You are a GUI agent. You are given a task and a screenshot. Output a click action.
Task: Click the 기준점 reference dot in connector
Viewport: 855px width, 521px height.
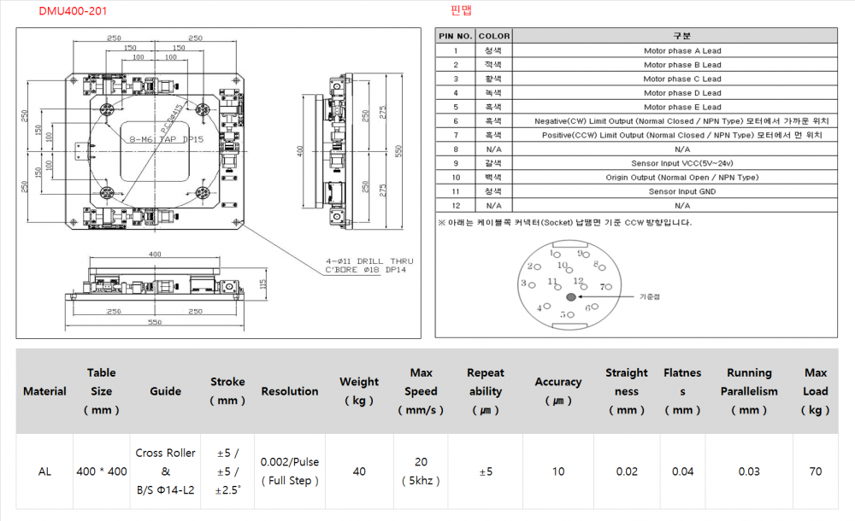tap(570, 296)
